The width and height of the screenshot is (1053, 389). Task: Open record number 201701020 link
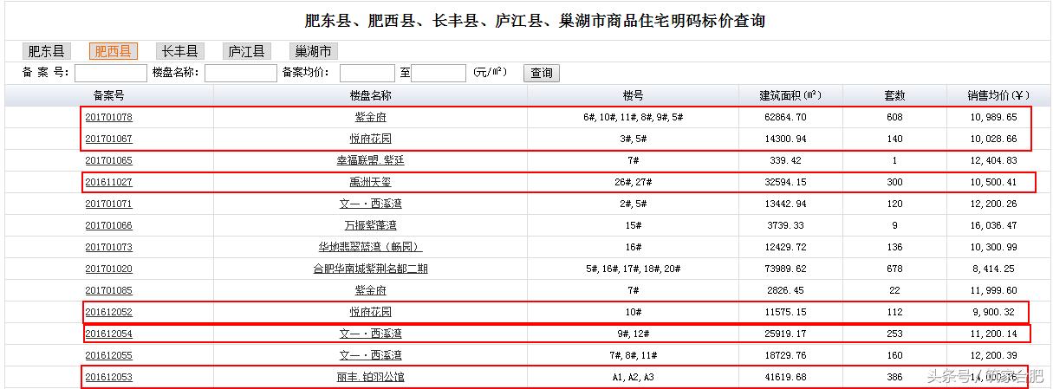click(x=108, y=269)
